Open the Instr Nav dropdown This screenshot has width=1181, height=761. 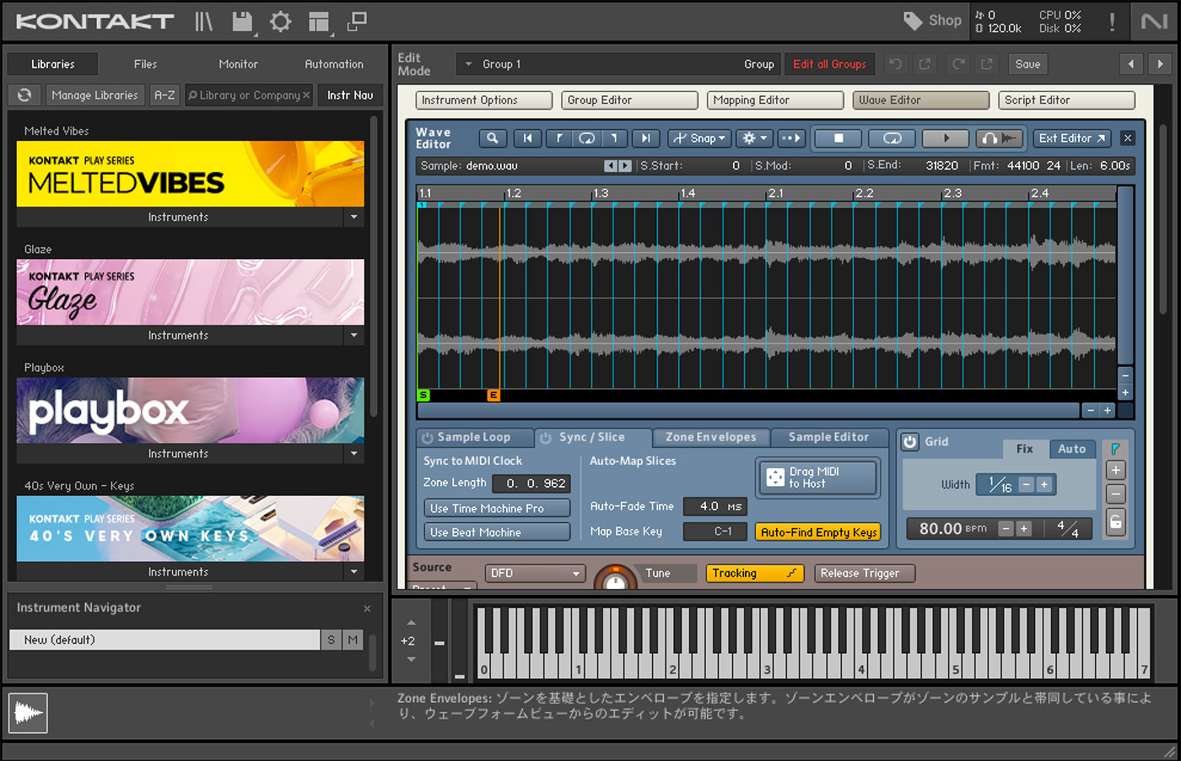(x=350, y=95)
